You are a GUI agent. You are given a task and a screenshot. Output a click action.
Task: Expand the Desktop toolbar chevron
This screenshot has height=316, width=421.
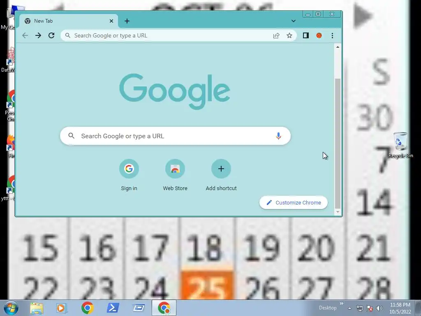pyautogui.click(x=342, y=304)
